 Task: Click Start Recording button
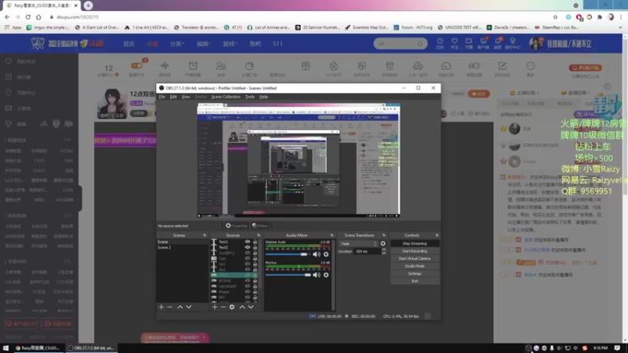point(414,251)
